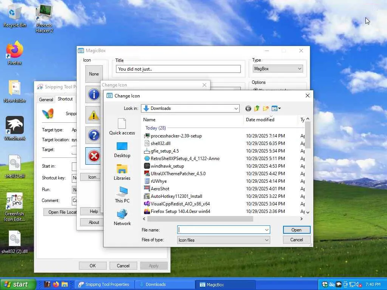This screenshot has width=387, height=290.
Task: Select the New folder desktop icon
Action: click(x=15, y=91)
